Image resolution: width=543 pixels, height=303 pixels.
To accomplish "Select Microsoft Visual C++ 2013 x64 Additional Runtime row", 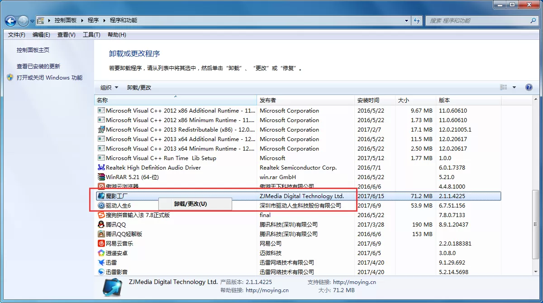I will [x=299, y=139].
